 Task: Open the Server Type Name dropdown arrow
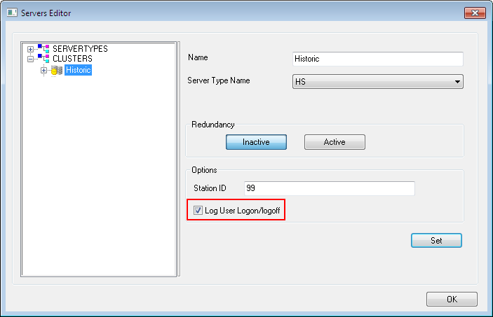(x=457, y=82)
